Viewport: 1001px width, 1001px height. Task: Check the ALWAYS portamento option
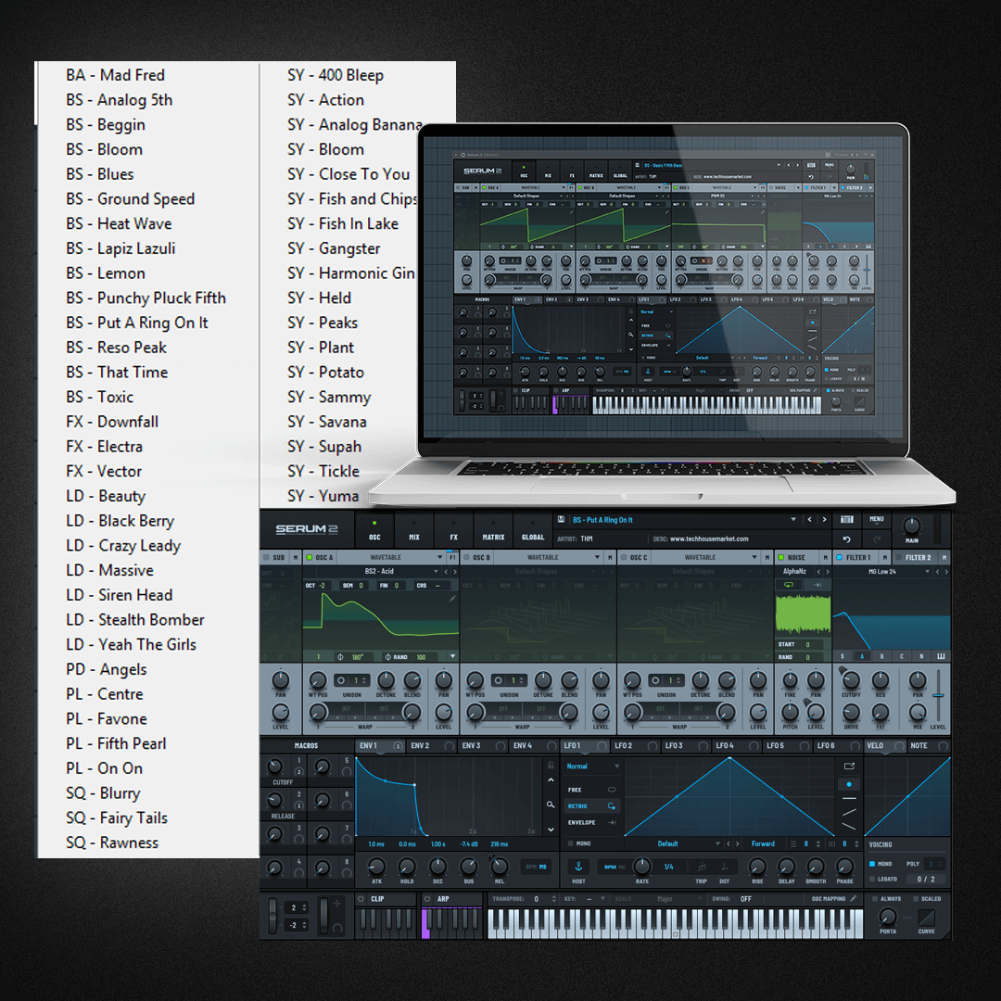[x=875, y=898]
